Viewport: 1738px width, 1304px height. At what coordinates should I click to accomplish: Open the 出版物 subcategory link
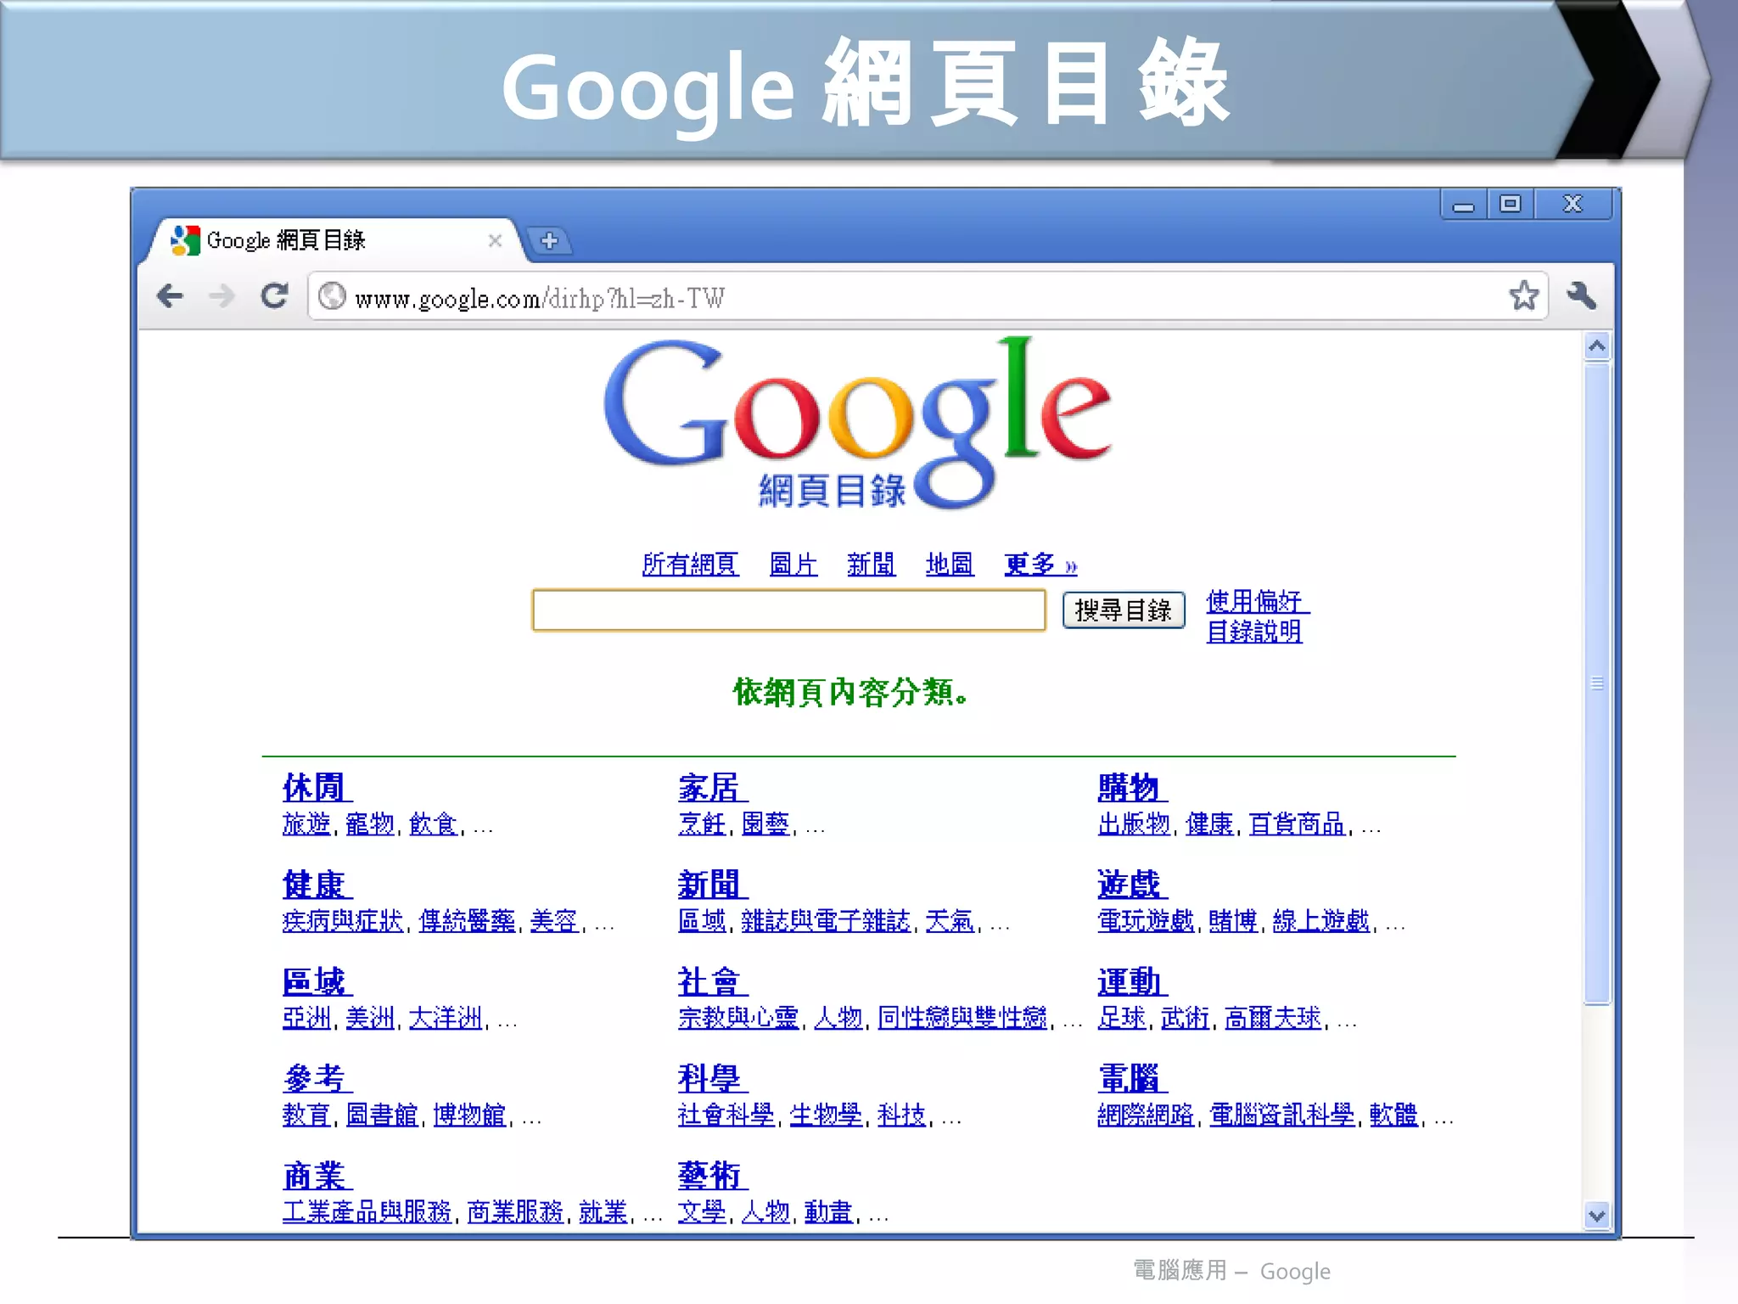(x=1134, y=823)
